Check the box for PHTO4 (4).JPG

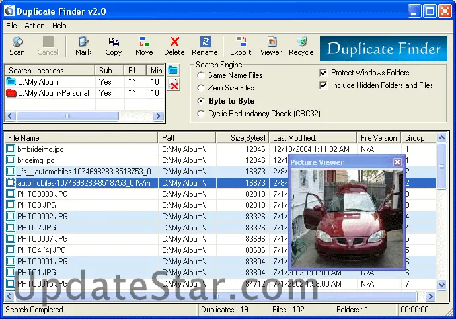(11, 250)
